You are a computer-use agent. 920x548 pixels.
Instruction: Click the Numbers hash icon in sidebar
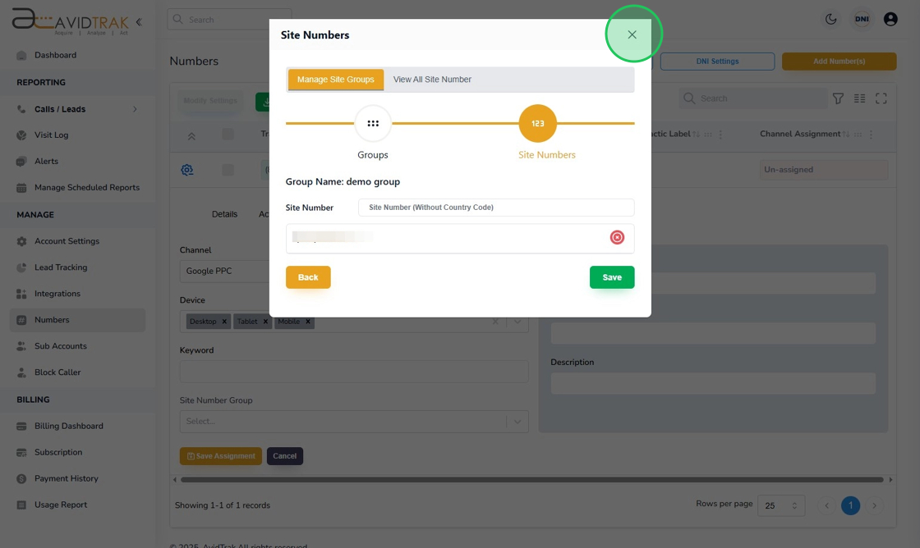21,320
